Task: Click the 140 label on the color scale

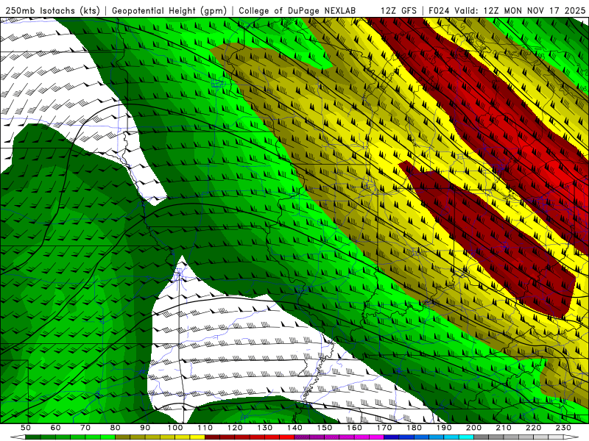Action: tap(294, 428)
